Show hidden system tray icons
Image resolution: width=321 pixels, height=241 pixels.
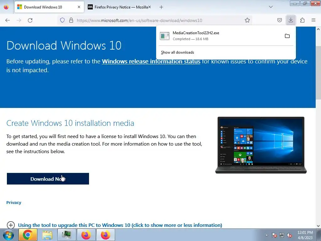pyautogui.click(x=266, y=235)
